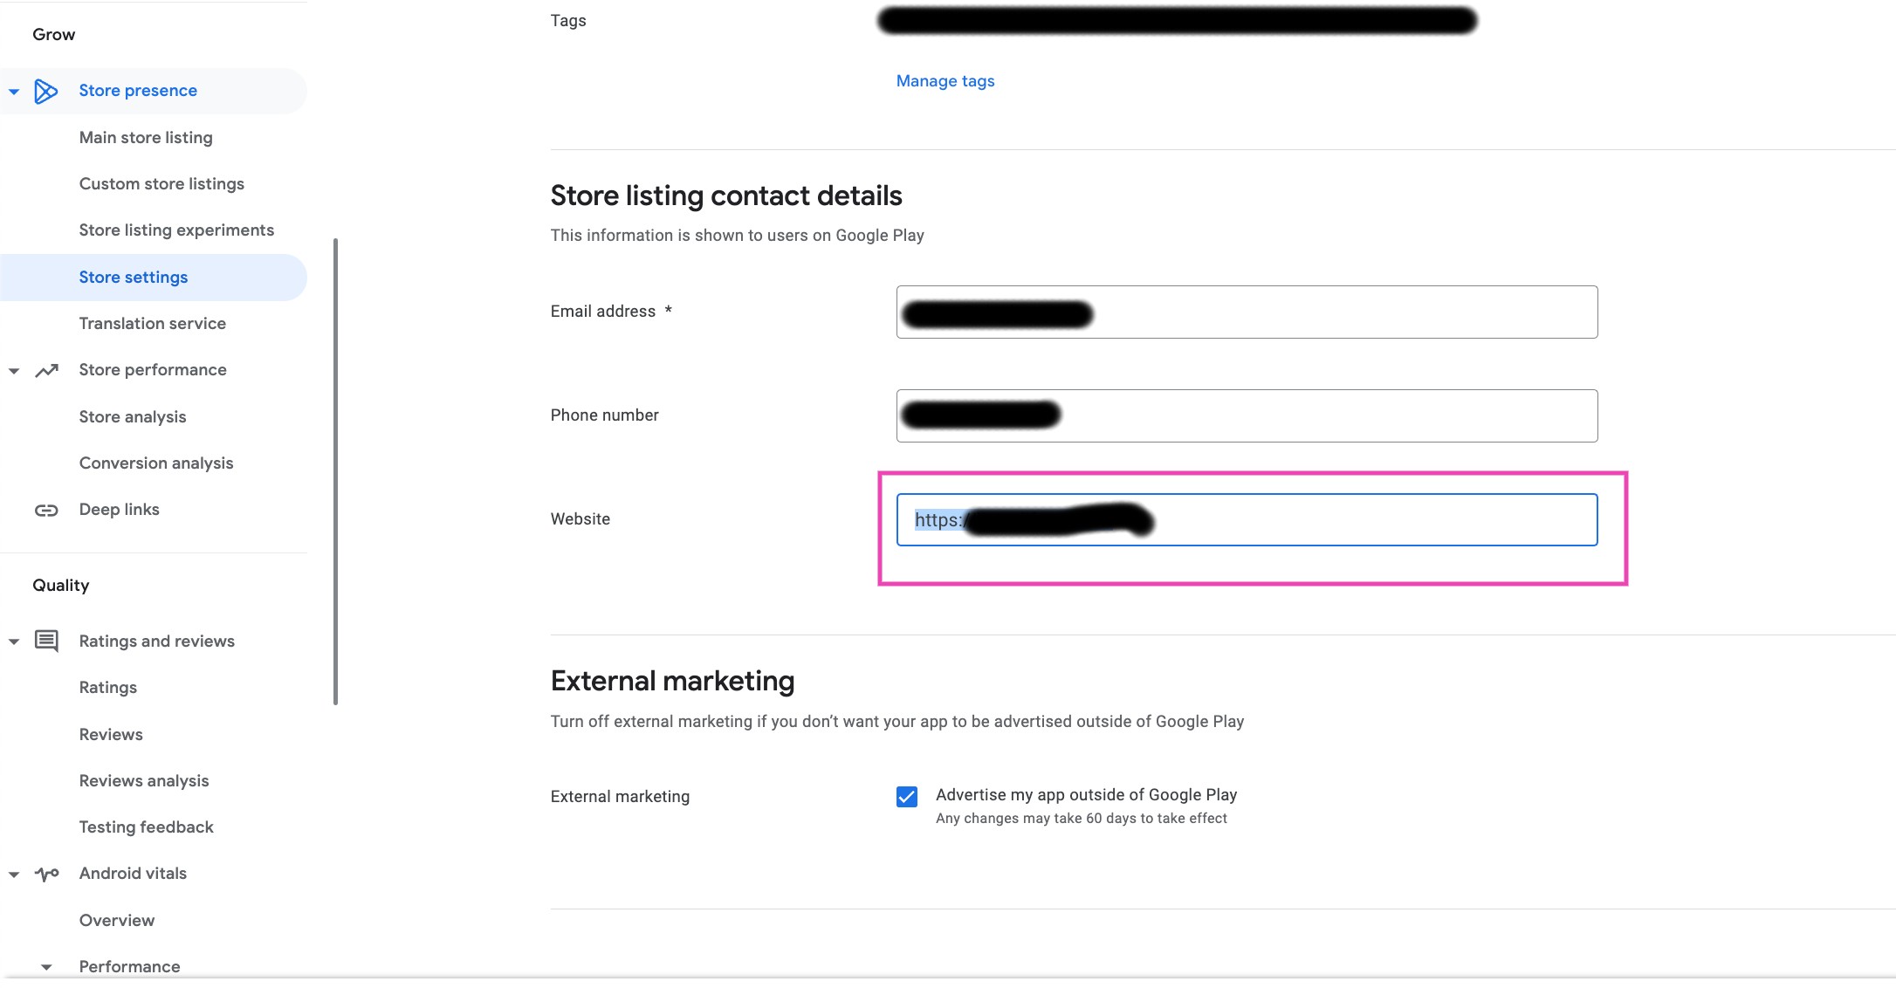Viewport: 1896px width, 988px height.
Task: Click Manage tags link
Action: [x=945, y=80]
